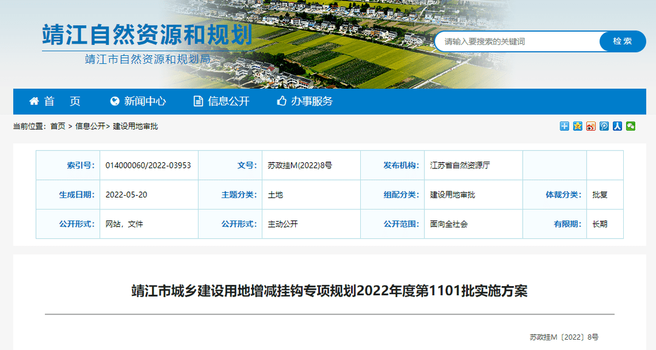The image size is (656, 350).
Task: Share to QZone via the star icon
Action: click(578, 126)
